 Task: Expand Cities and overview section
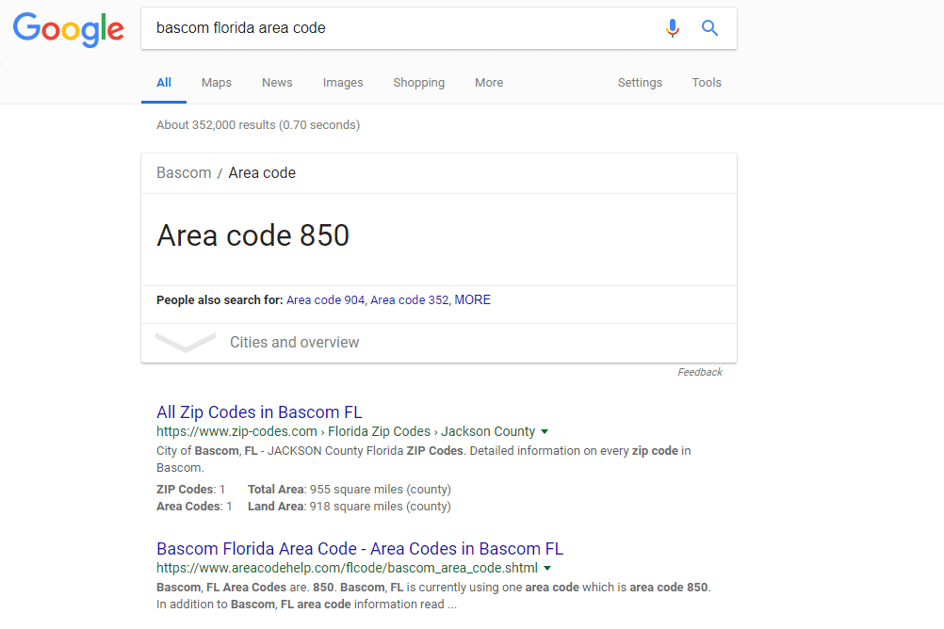point(294,343)
